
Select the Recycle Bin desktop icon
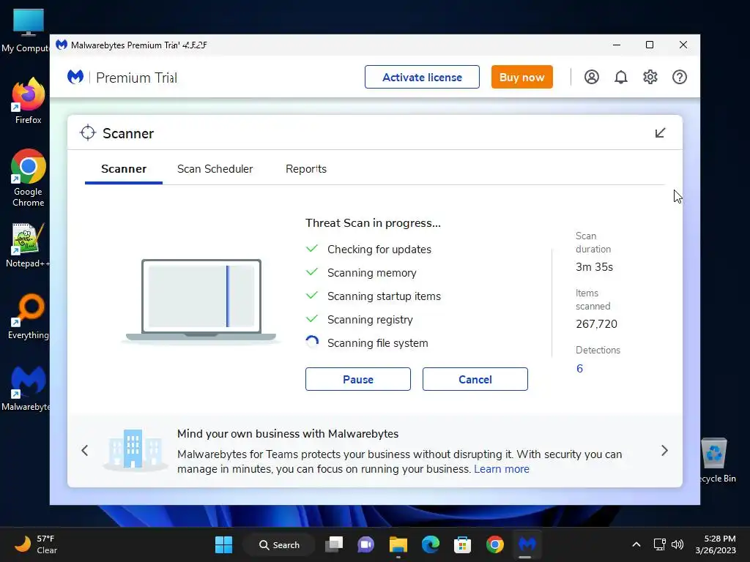(x=716, y=460)
